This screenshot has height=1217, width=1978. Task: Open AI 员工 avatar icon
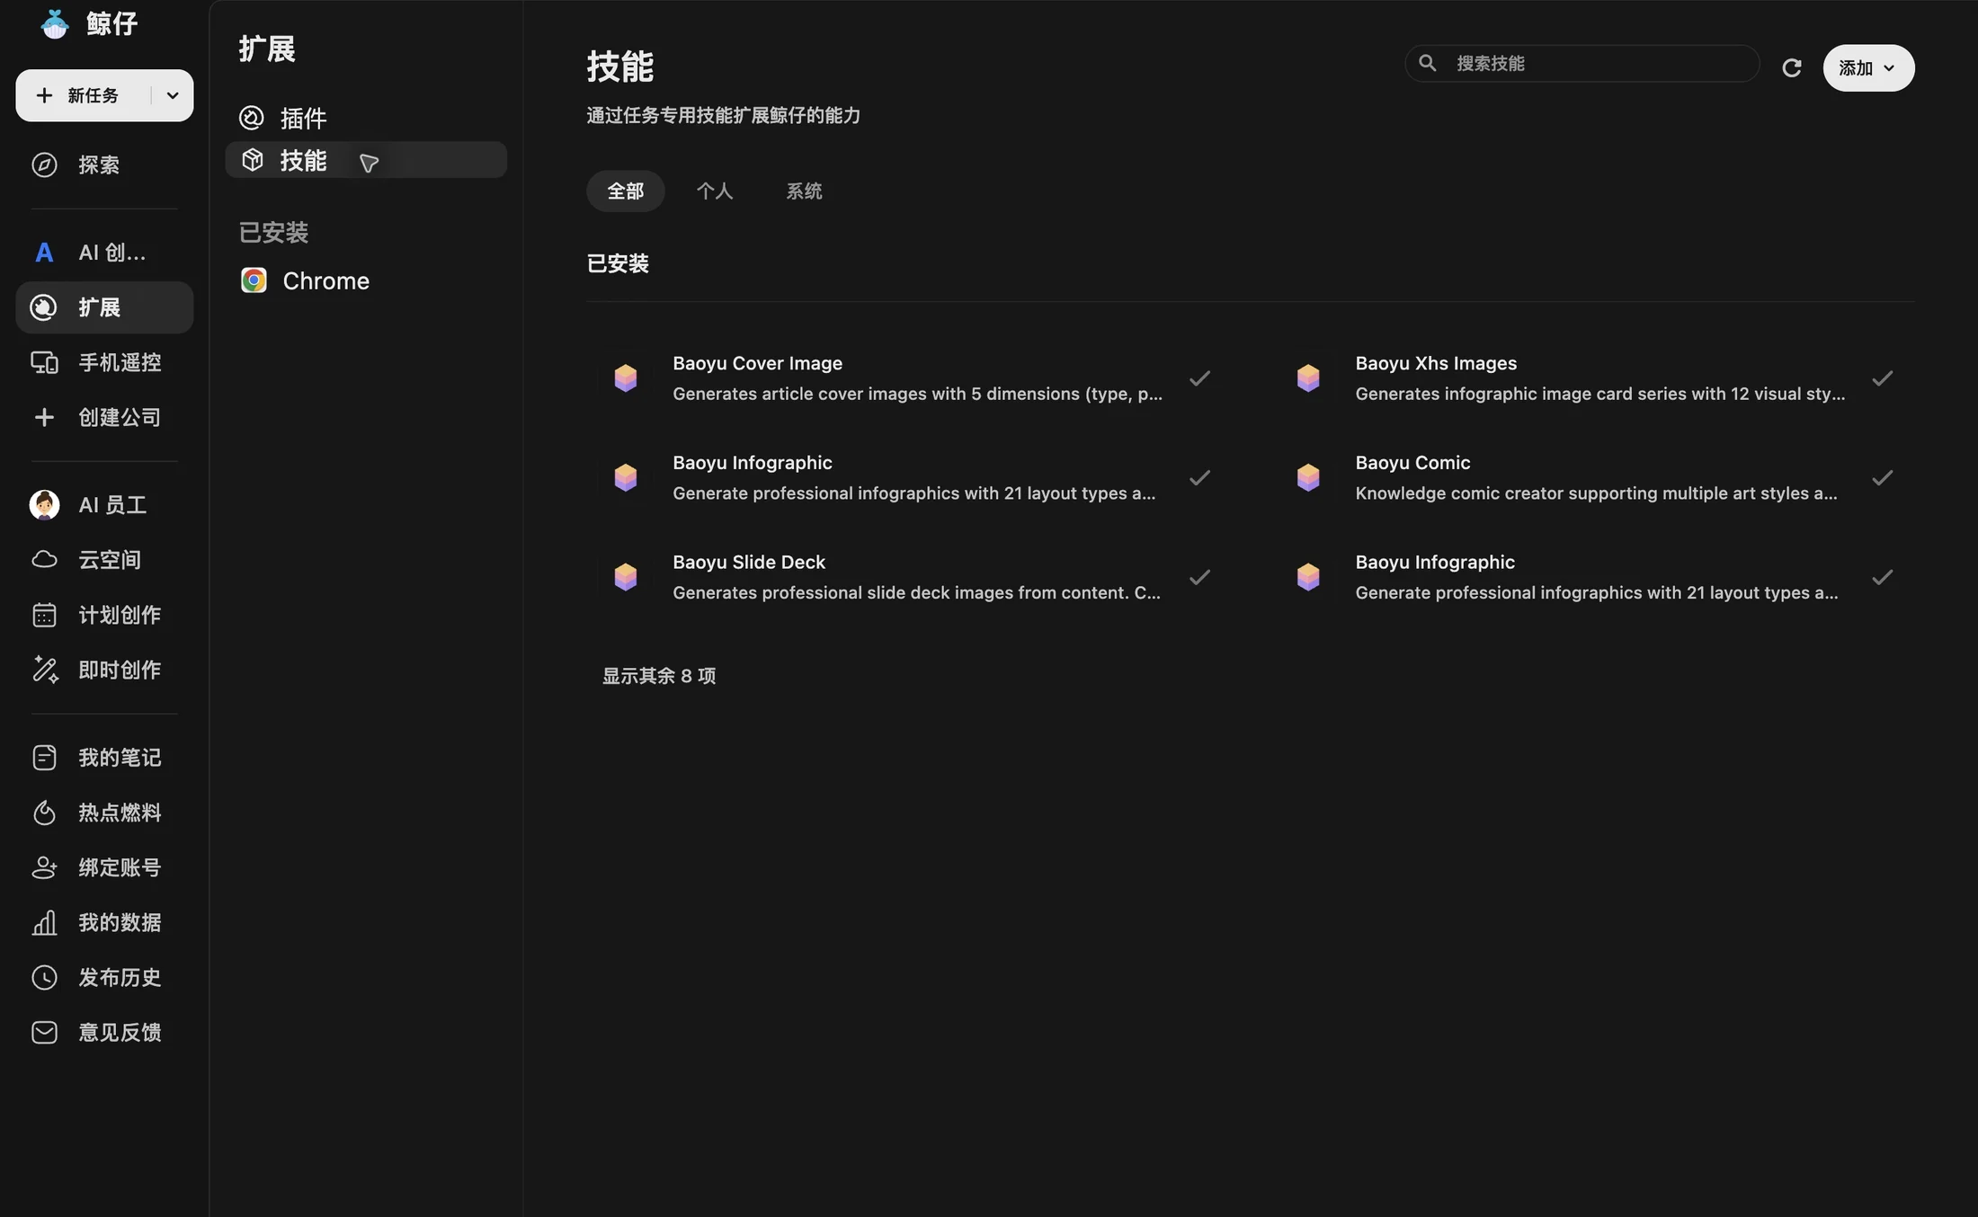click(44, 505)
